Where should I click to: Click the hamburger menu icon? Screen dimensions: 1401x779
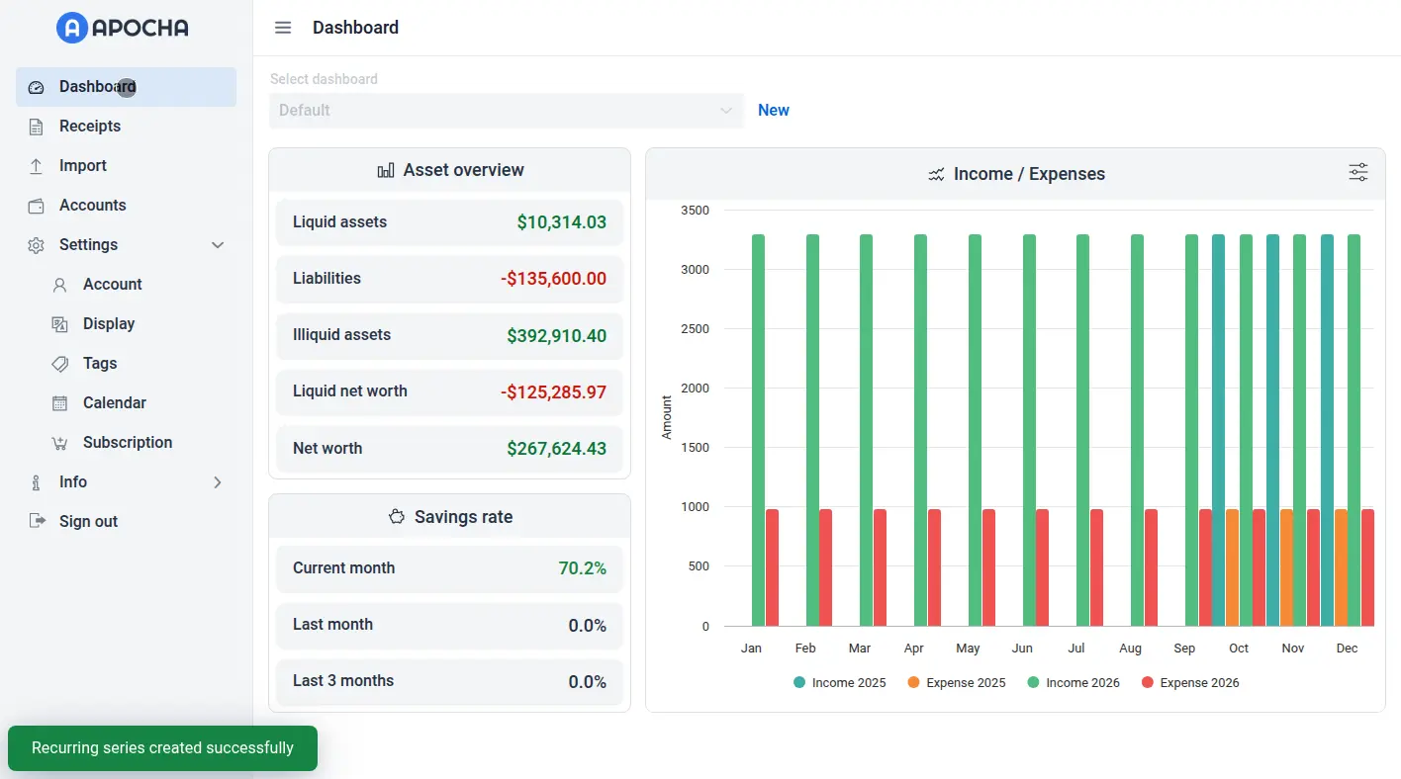click(x=283, y=28)
